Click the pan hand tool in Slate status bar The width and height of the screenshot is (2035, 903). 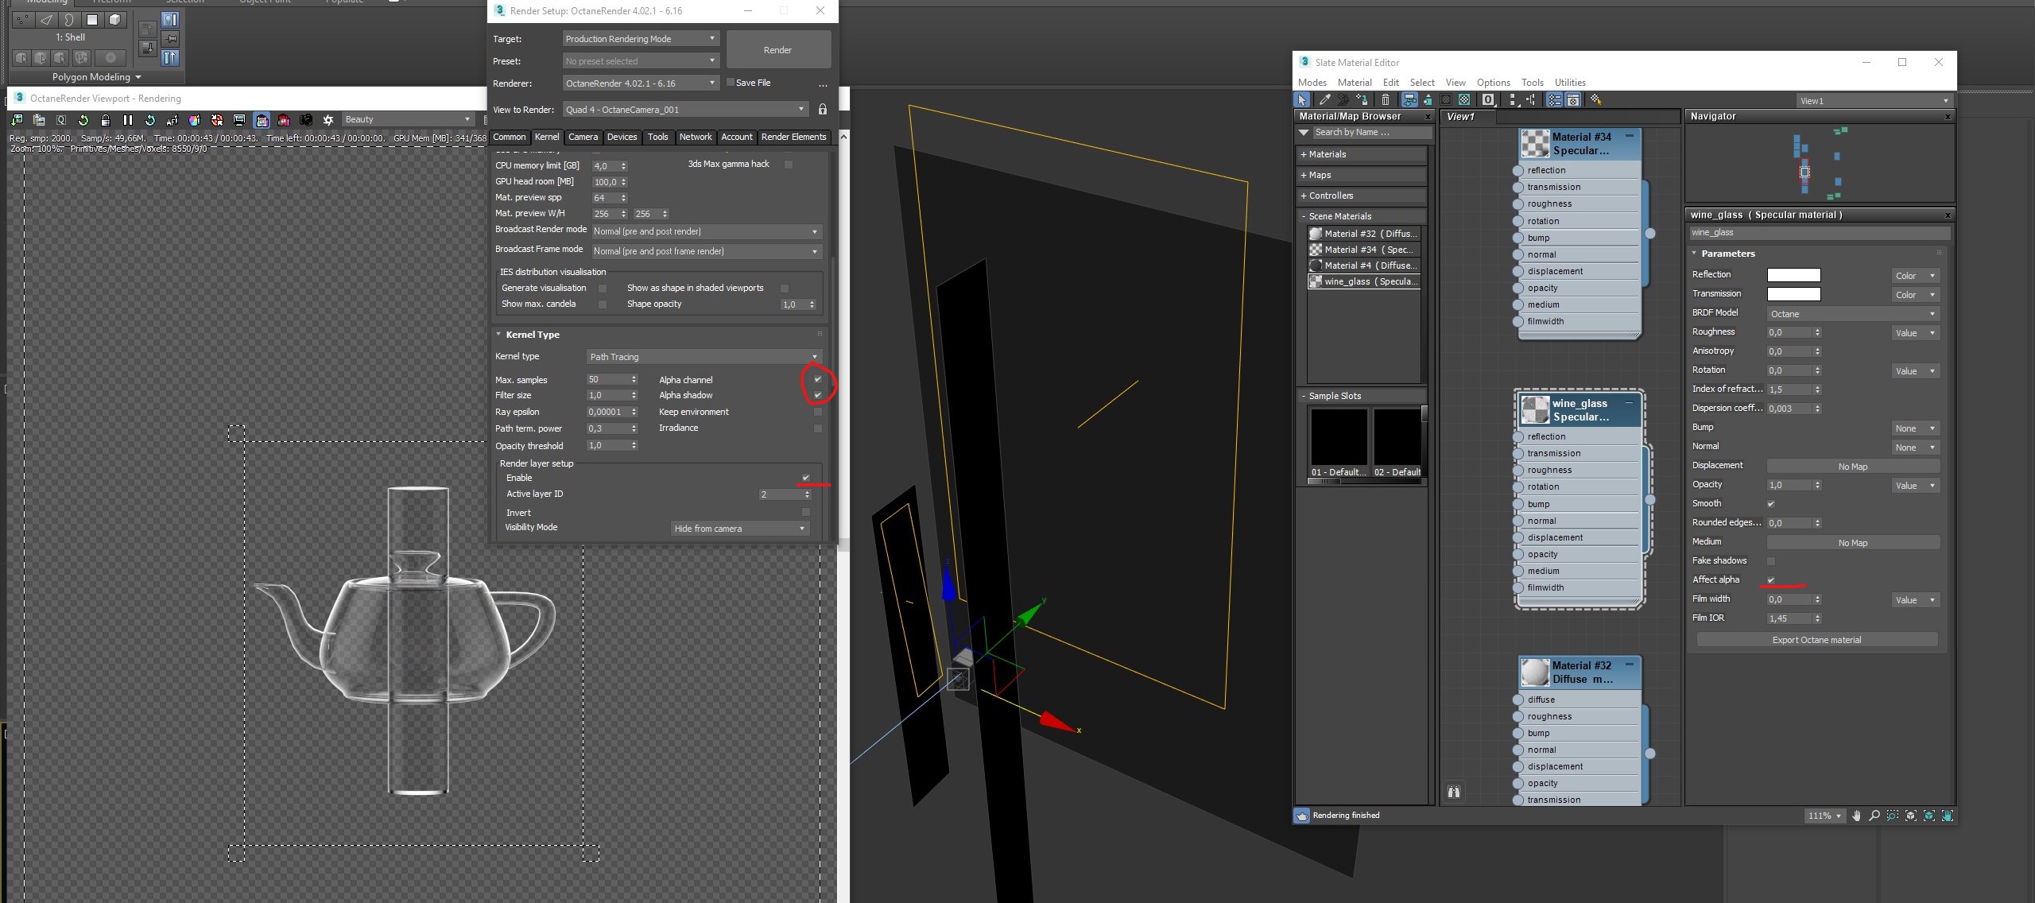1856,816
